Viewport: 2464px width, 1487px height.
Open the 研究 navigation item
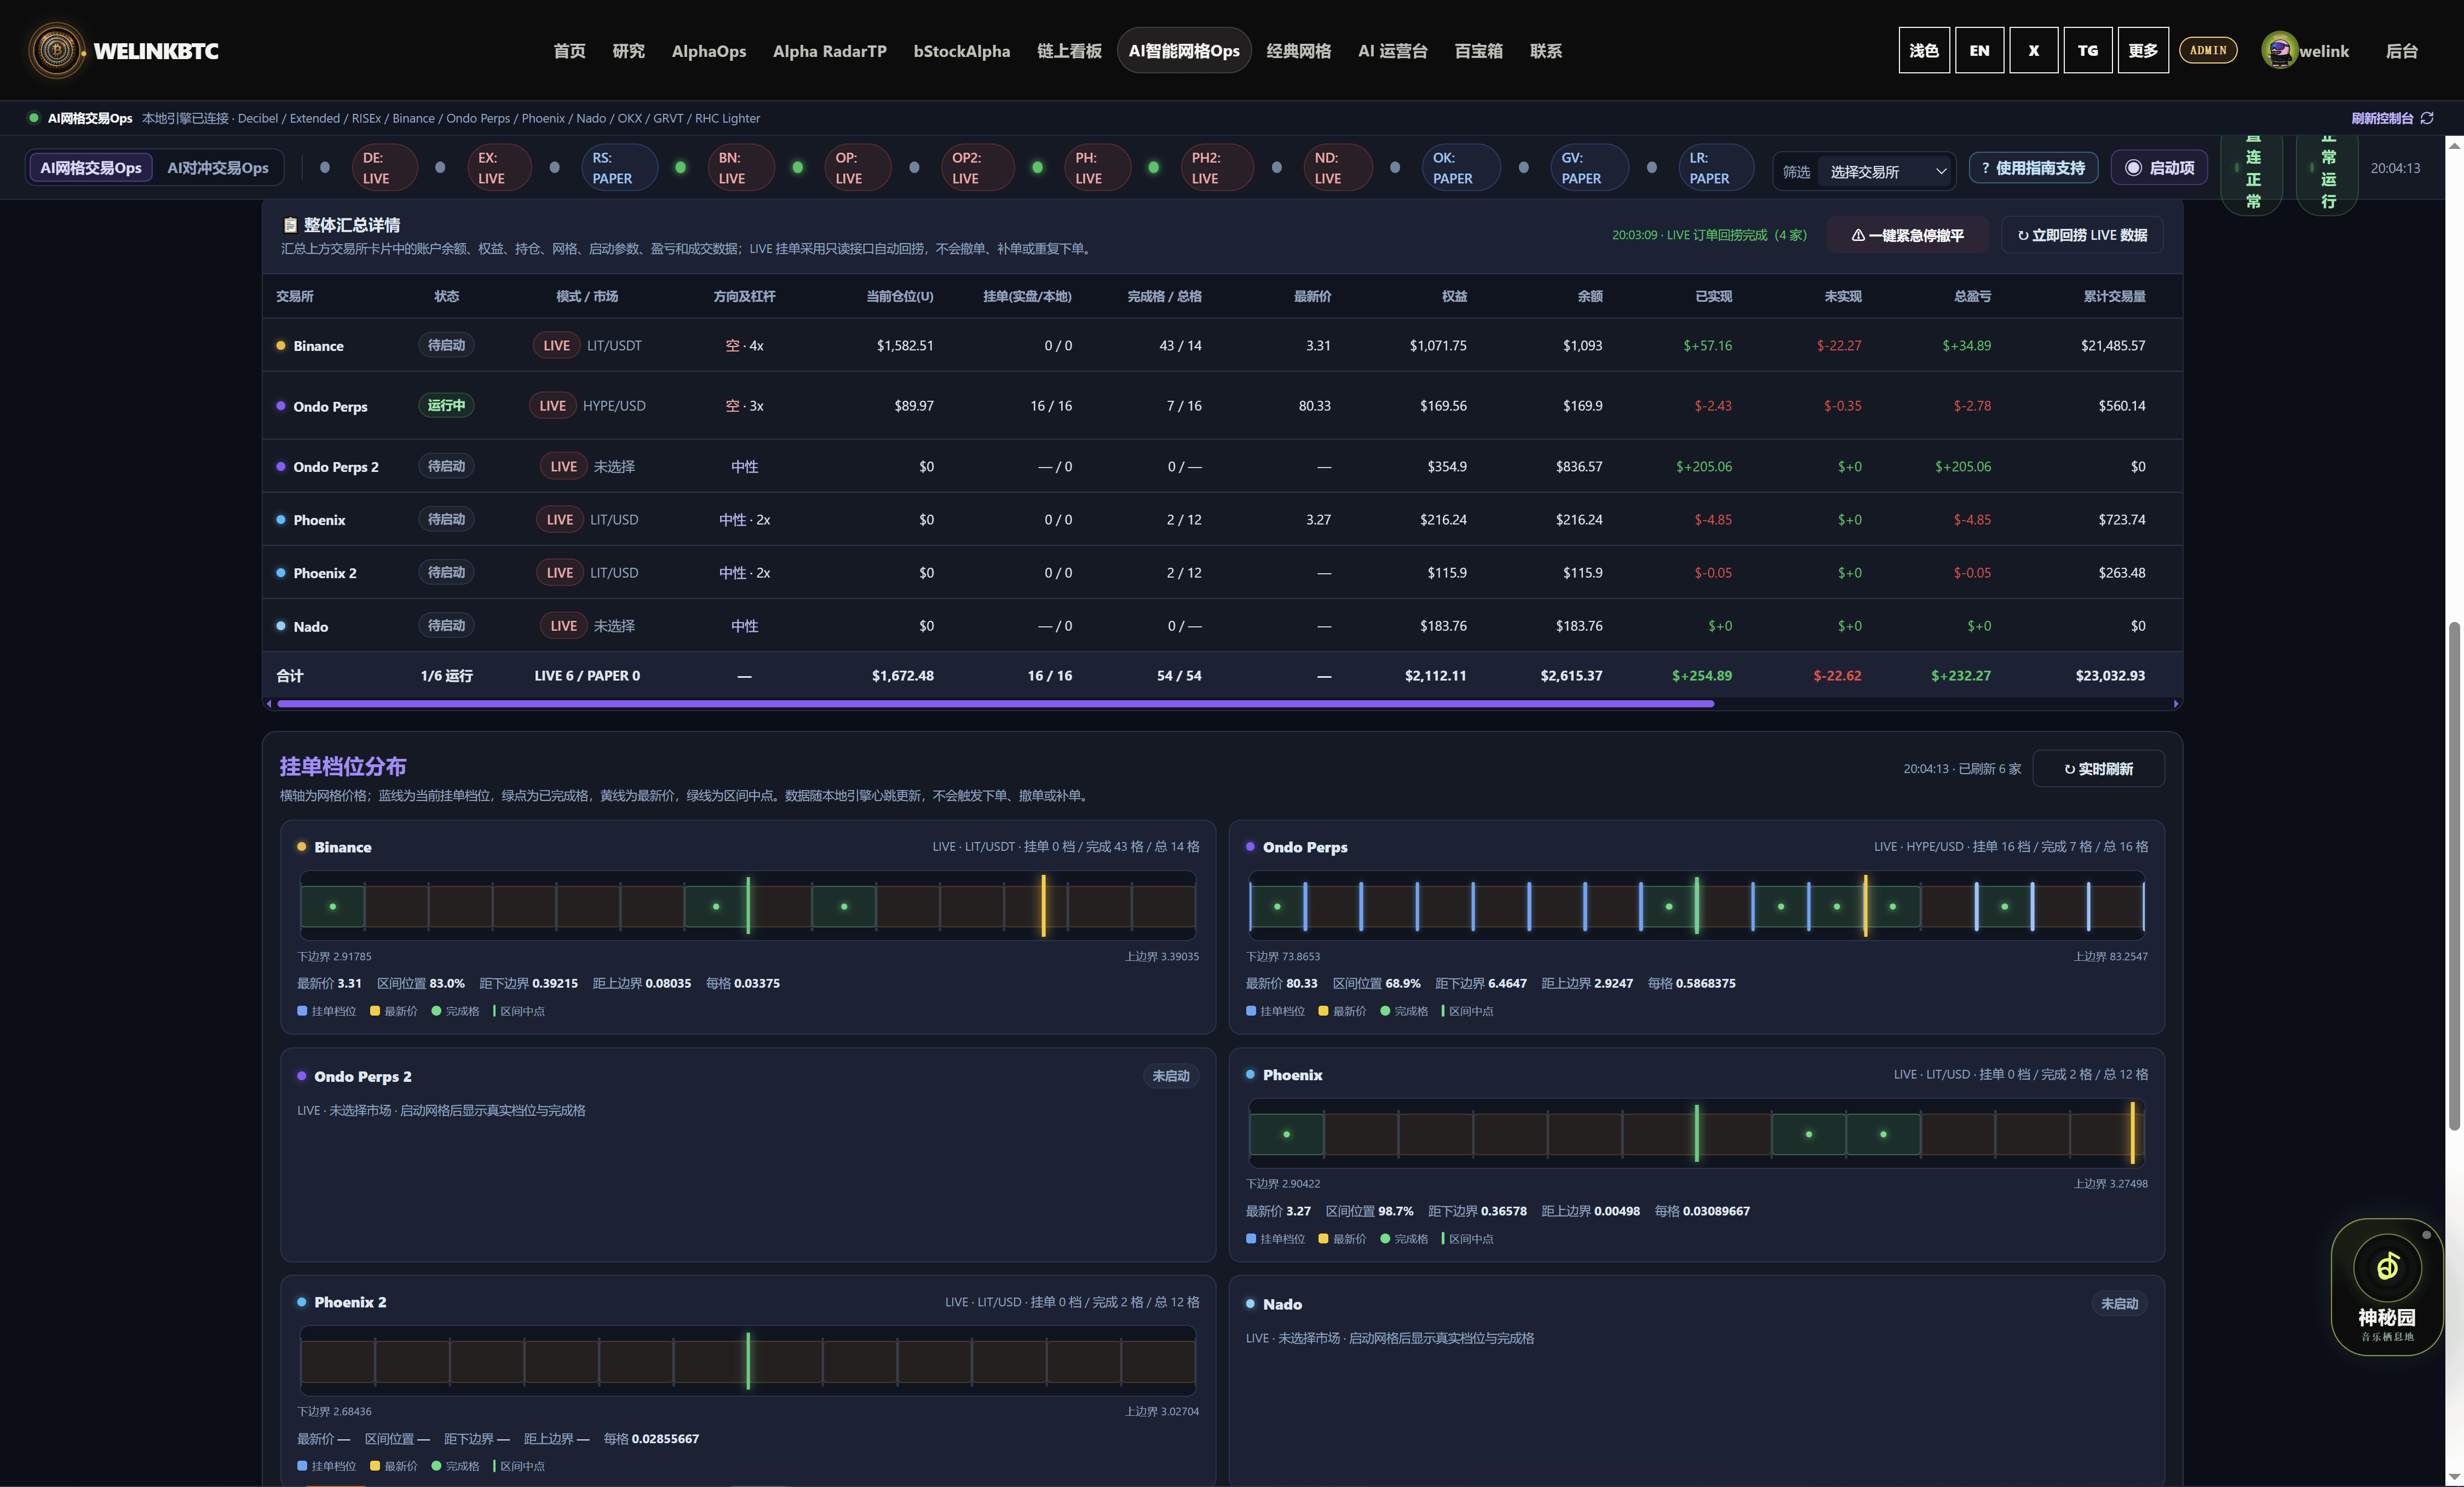(628, 51)
